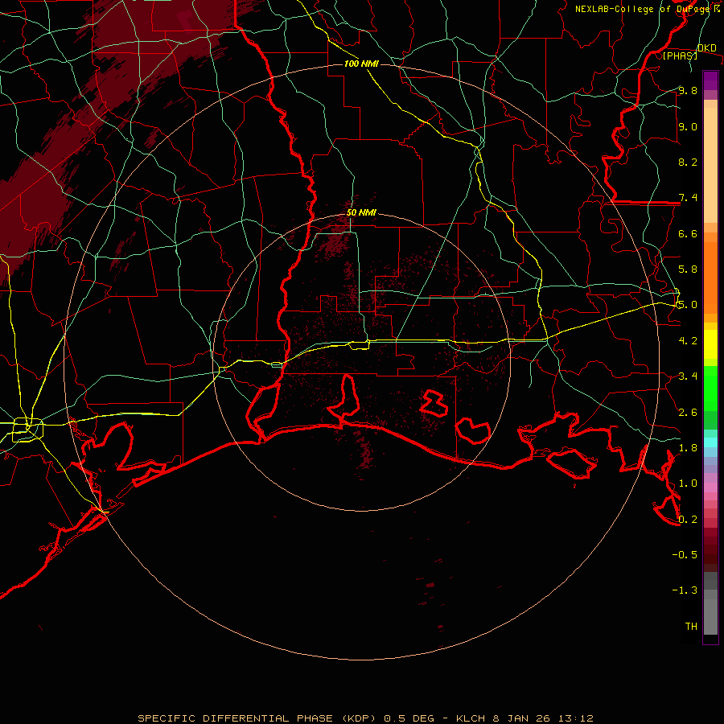Click the 100 NMI range ring label

point(361,64)
